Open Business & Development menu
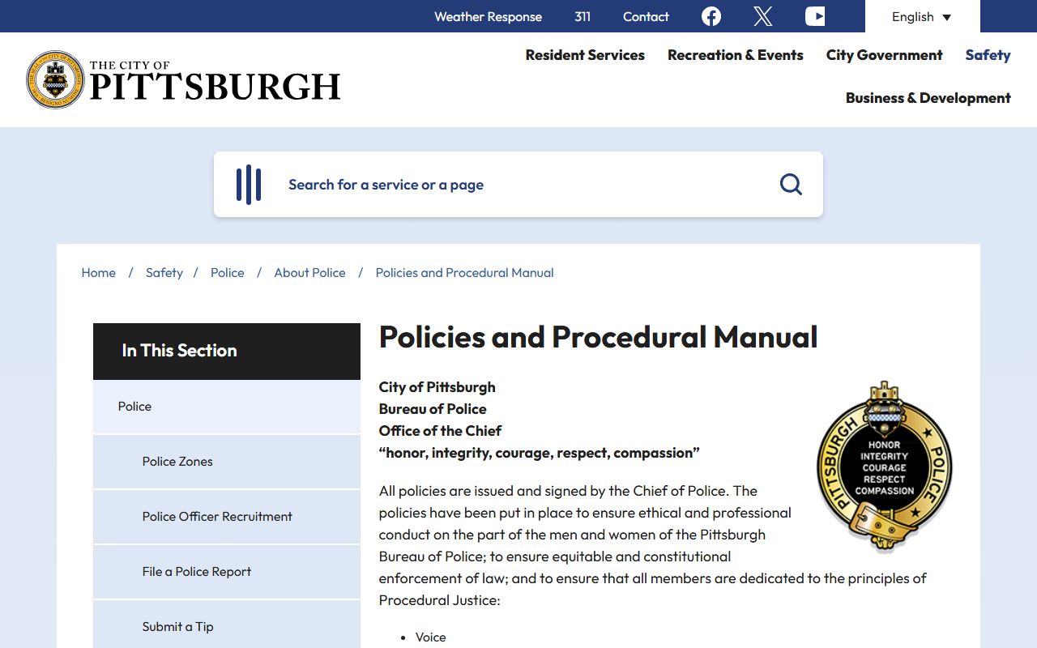1037x648 pixels. (x=928, y=98)
